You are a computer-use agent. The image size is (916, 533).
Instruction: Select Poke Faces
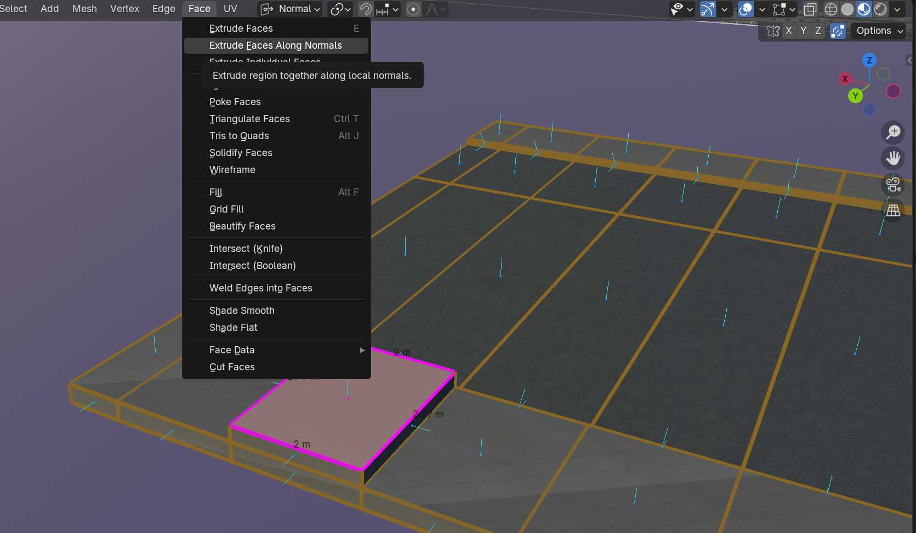pos(276,102)
